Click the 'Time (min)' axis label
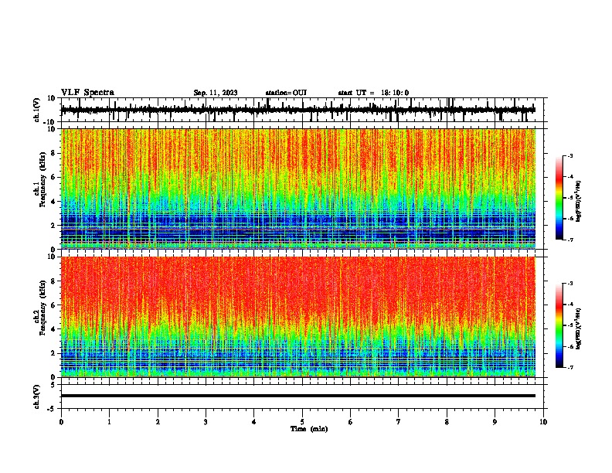The width and height of the screenshot is (612, 473). click(x=309, y=429)
